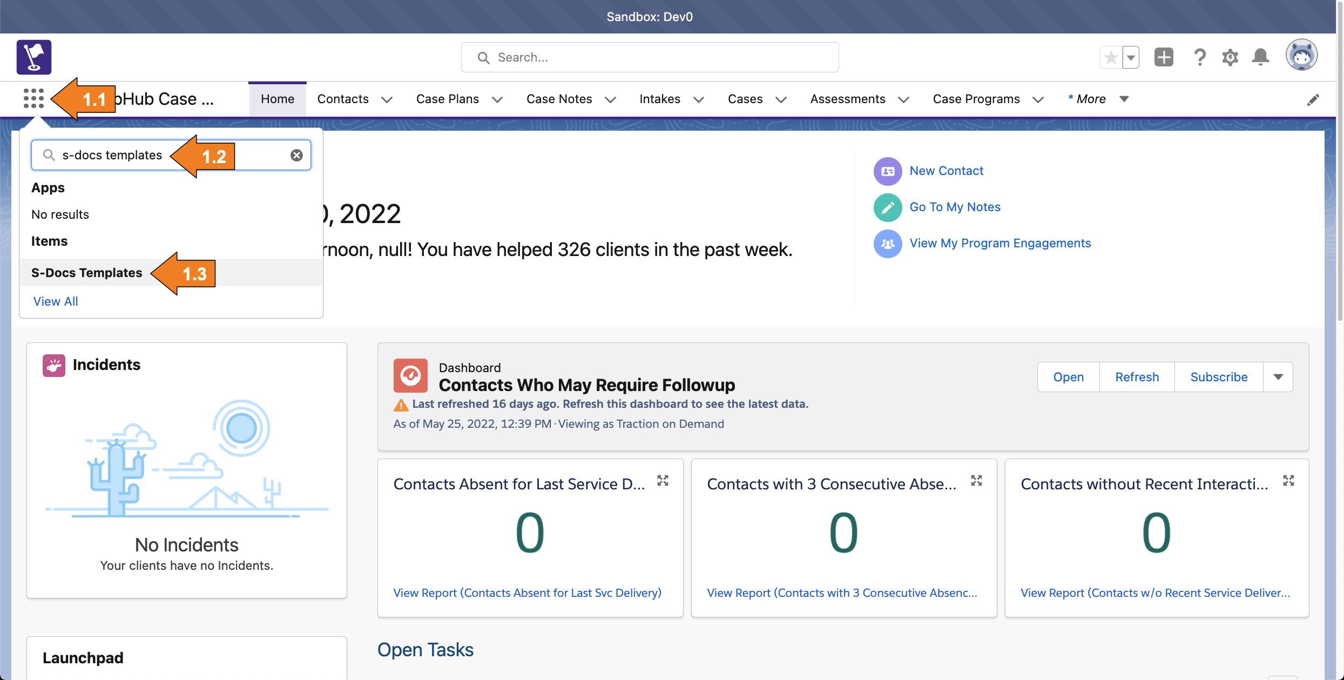The image size is (1344, 680).
Task: Open the Case Programs dropdown arrow
Action: click(x=1038, y=99)
